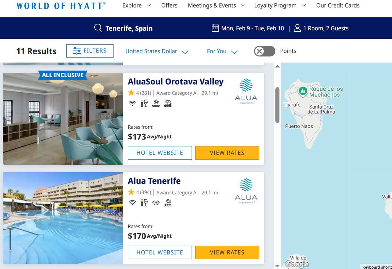
Task: Click the guests person icon in the blue bar
Action: [297, 28]
